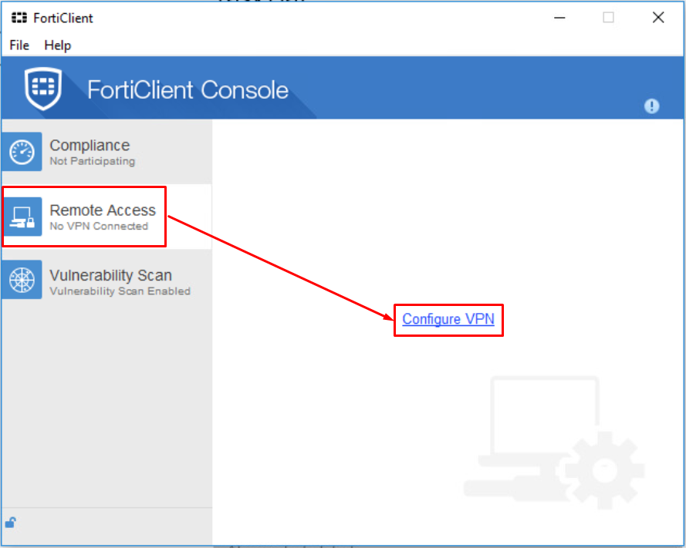Switch to the Compliance section
This screenshot has height=548, width=686.
(x=90, y=145)
